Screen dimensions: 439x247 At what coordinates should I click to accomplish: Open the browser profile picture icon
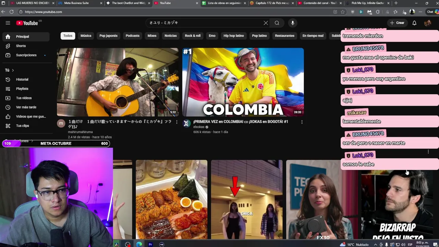(x=412, y=12)
